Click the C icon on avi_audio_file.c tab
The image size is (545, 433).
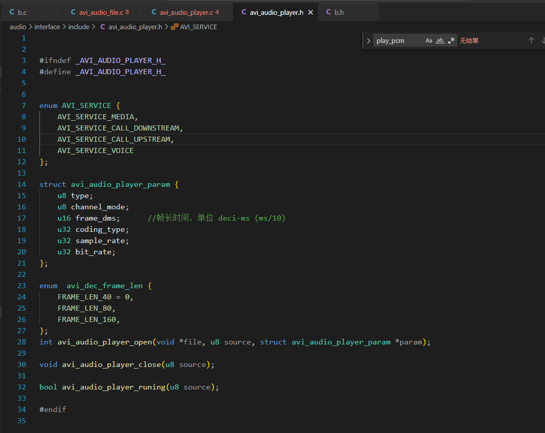click(73, 12)
